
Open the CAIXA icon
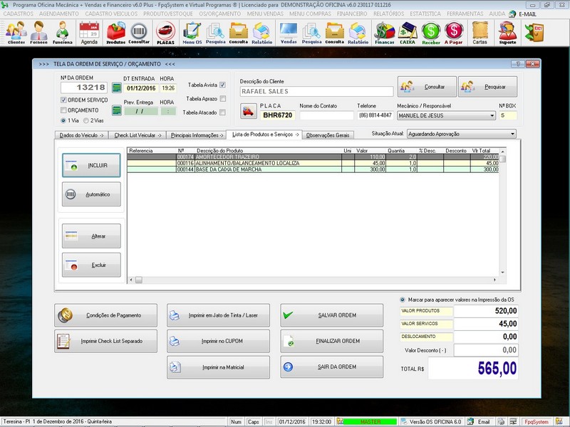(408, 32)
